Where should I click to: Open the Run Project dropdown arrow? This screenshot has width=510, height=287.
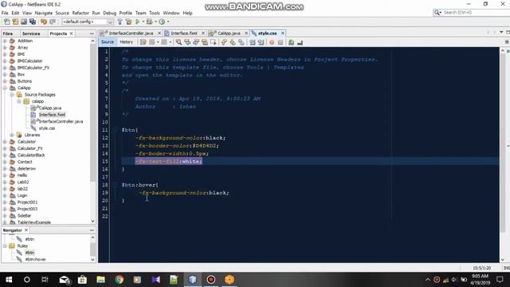(x=143, y=22)
